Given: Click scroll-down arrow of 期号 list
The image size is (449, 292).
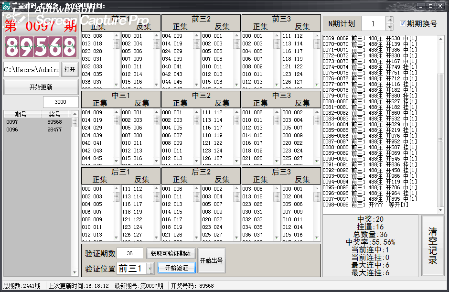Looking at the screenshot, I should [x=75, y=272].
